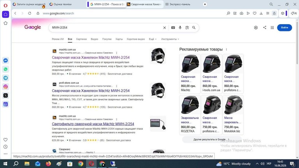
Task: Open Motoblok.biz product card 750,00 грн
Action: [x=233, y=115]
